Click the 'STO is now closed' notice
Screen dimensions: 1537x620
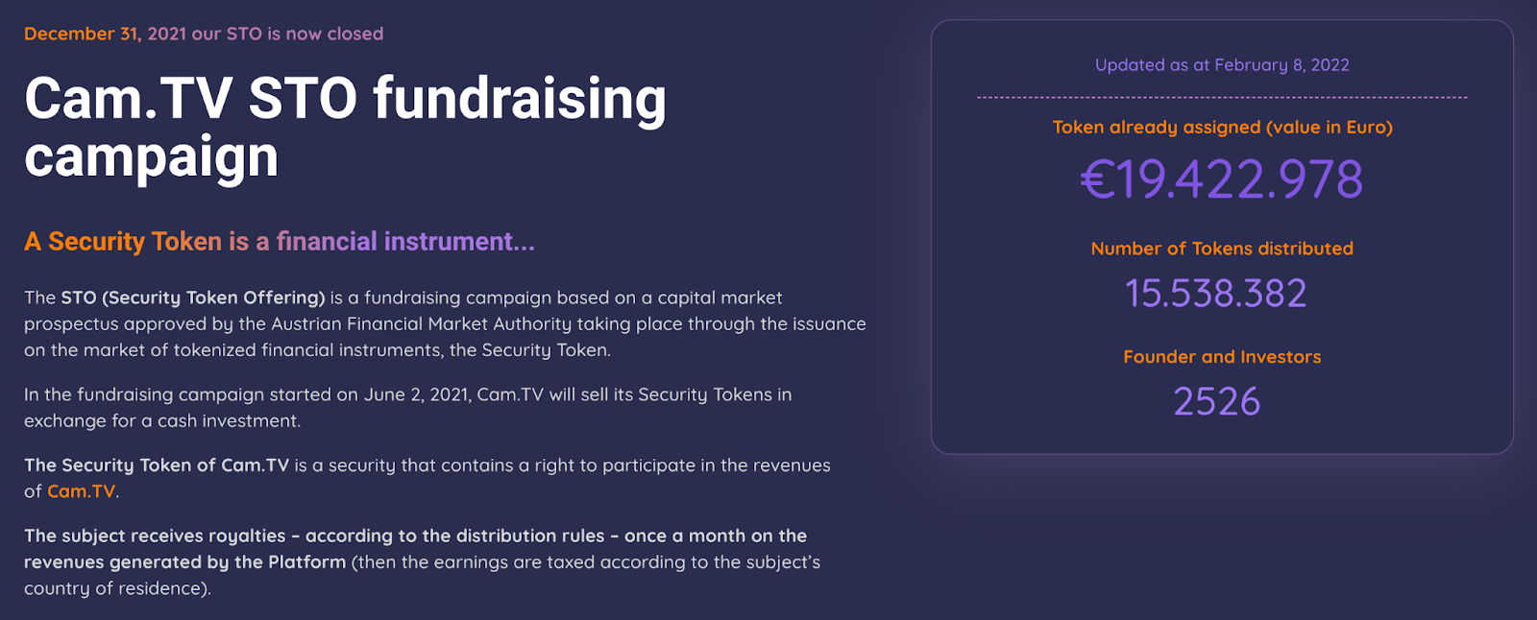click(x=204, y=34)
